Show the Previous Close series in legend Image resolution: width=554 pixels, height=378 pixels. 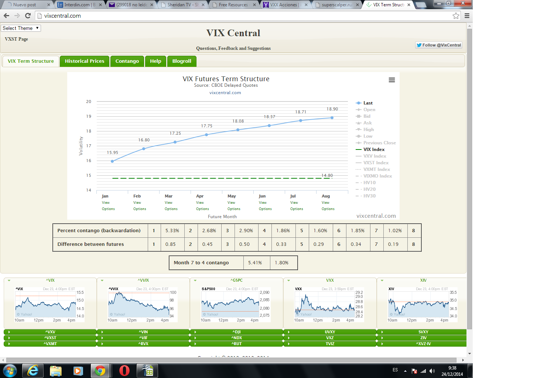376,143
